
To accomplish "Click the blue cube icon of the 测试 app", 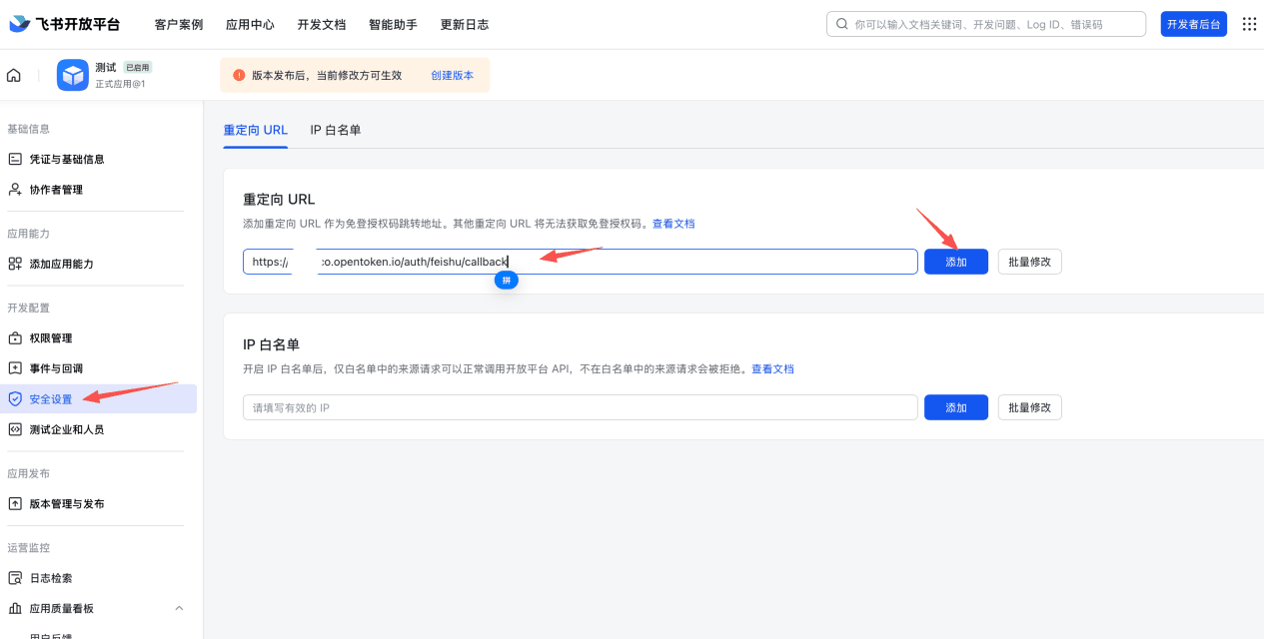I will tap(73, 75).
